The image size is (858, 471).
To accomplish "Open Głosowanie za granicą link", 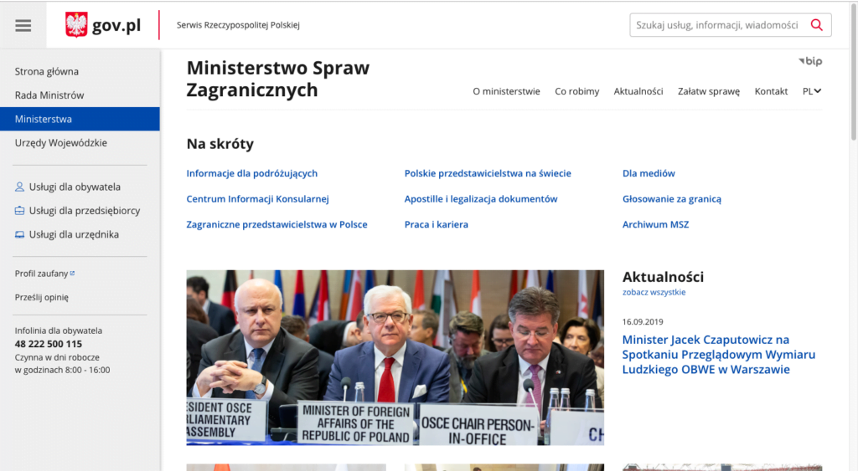I will coord(672,199).
